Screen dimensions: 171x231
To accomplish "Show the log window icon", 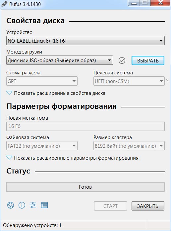I will 44,205.
